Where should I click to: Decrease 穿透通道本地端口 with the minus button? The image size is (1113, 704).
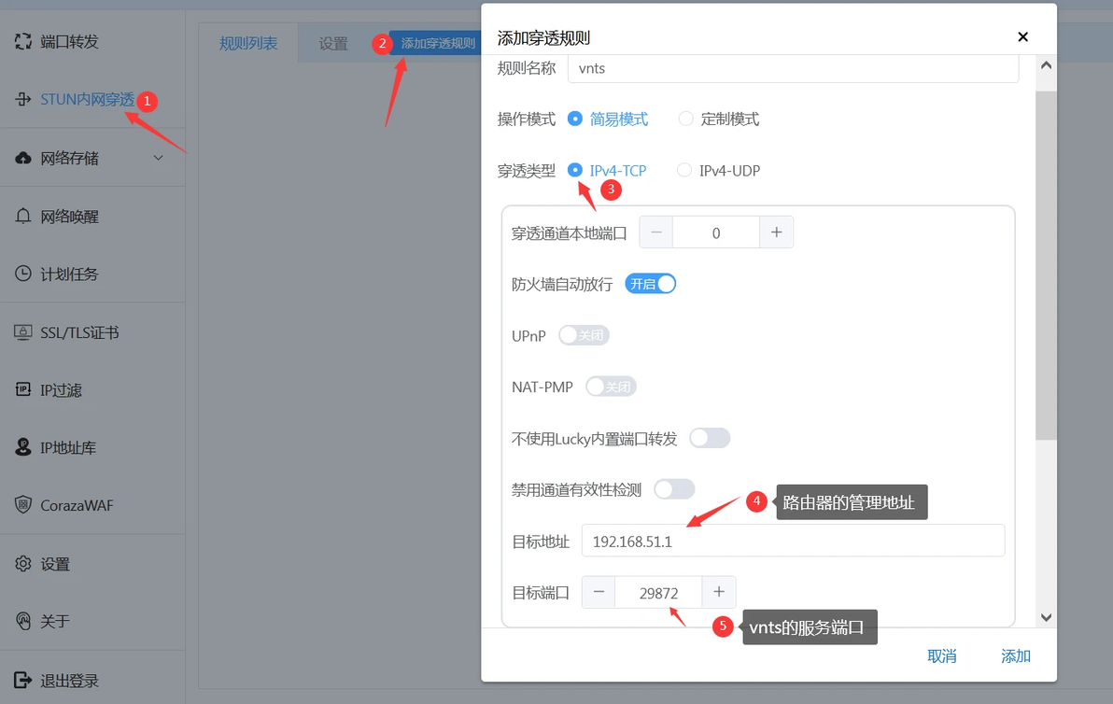coord(655,232)
